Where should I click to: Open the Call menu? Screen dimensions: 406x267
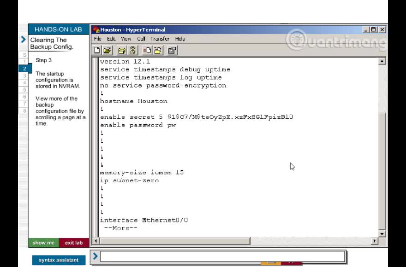(141, 39)
